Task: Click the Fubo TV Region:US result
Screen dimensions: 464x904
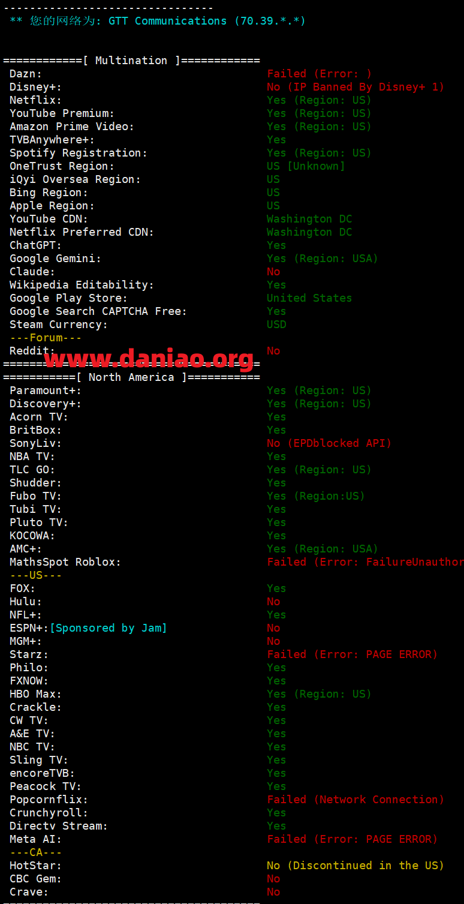Action: [316, 496]
